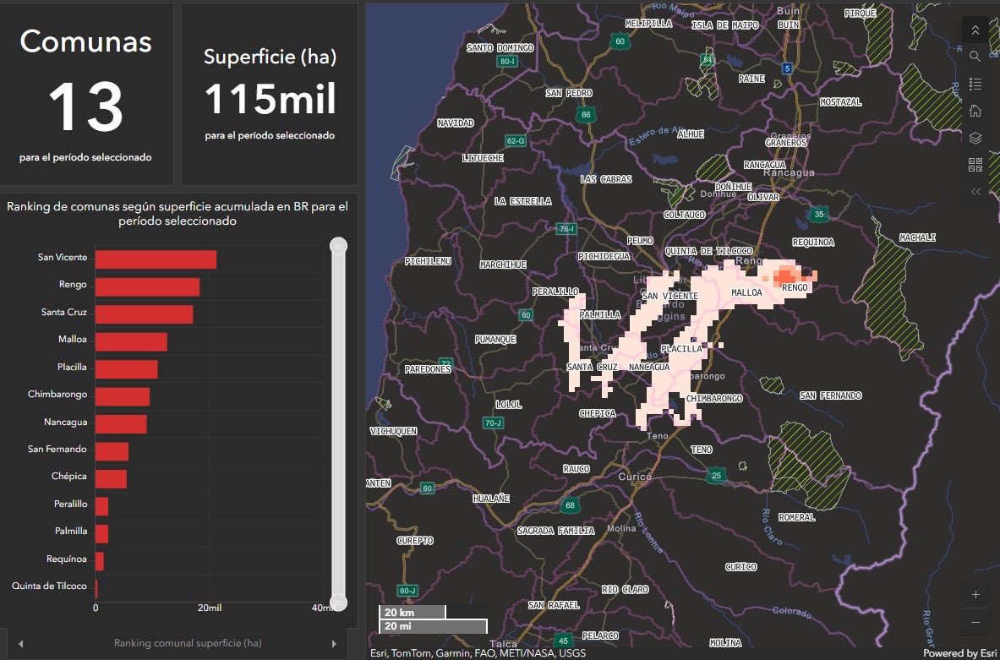The image size is (1000, 660).
Task: Go to previous chart with left arrow
Action: [20, 644]
